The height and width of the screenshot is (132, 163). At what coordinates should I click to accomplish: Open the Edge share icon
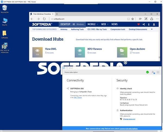pos(152,19)
